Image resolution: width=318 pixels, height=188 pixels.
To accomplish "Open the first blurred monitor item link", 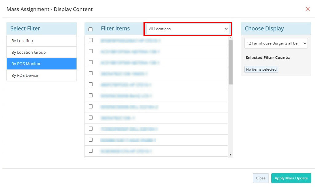I will 130,41.
